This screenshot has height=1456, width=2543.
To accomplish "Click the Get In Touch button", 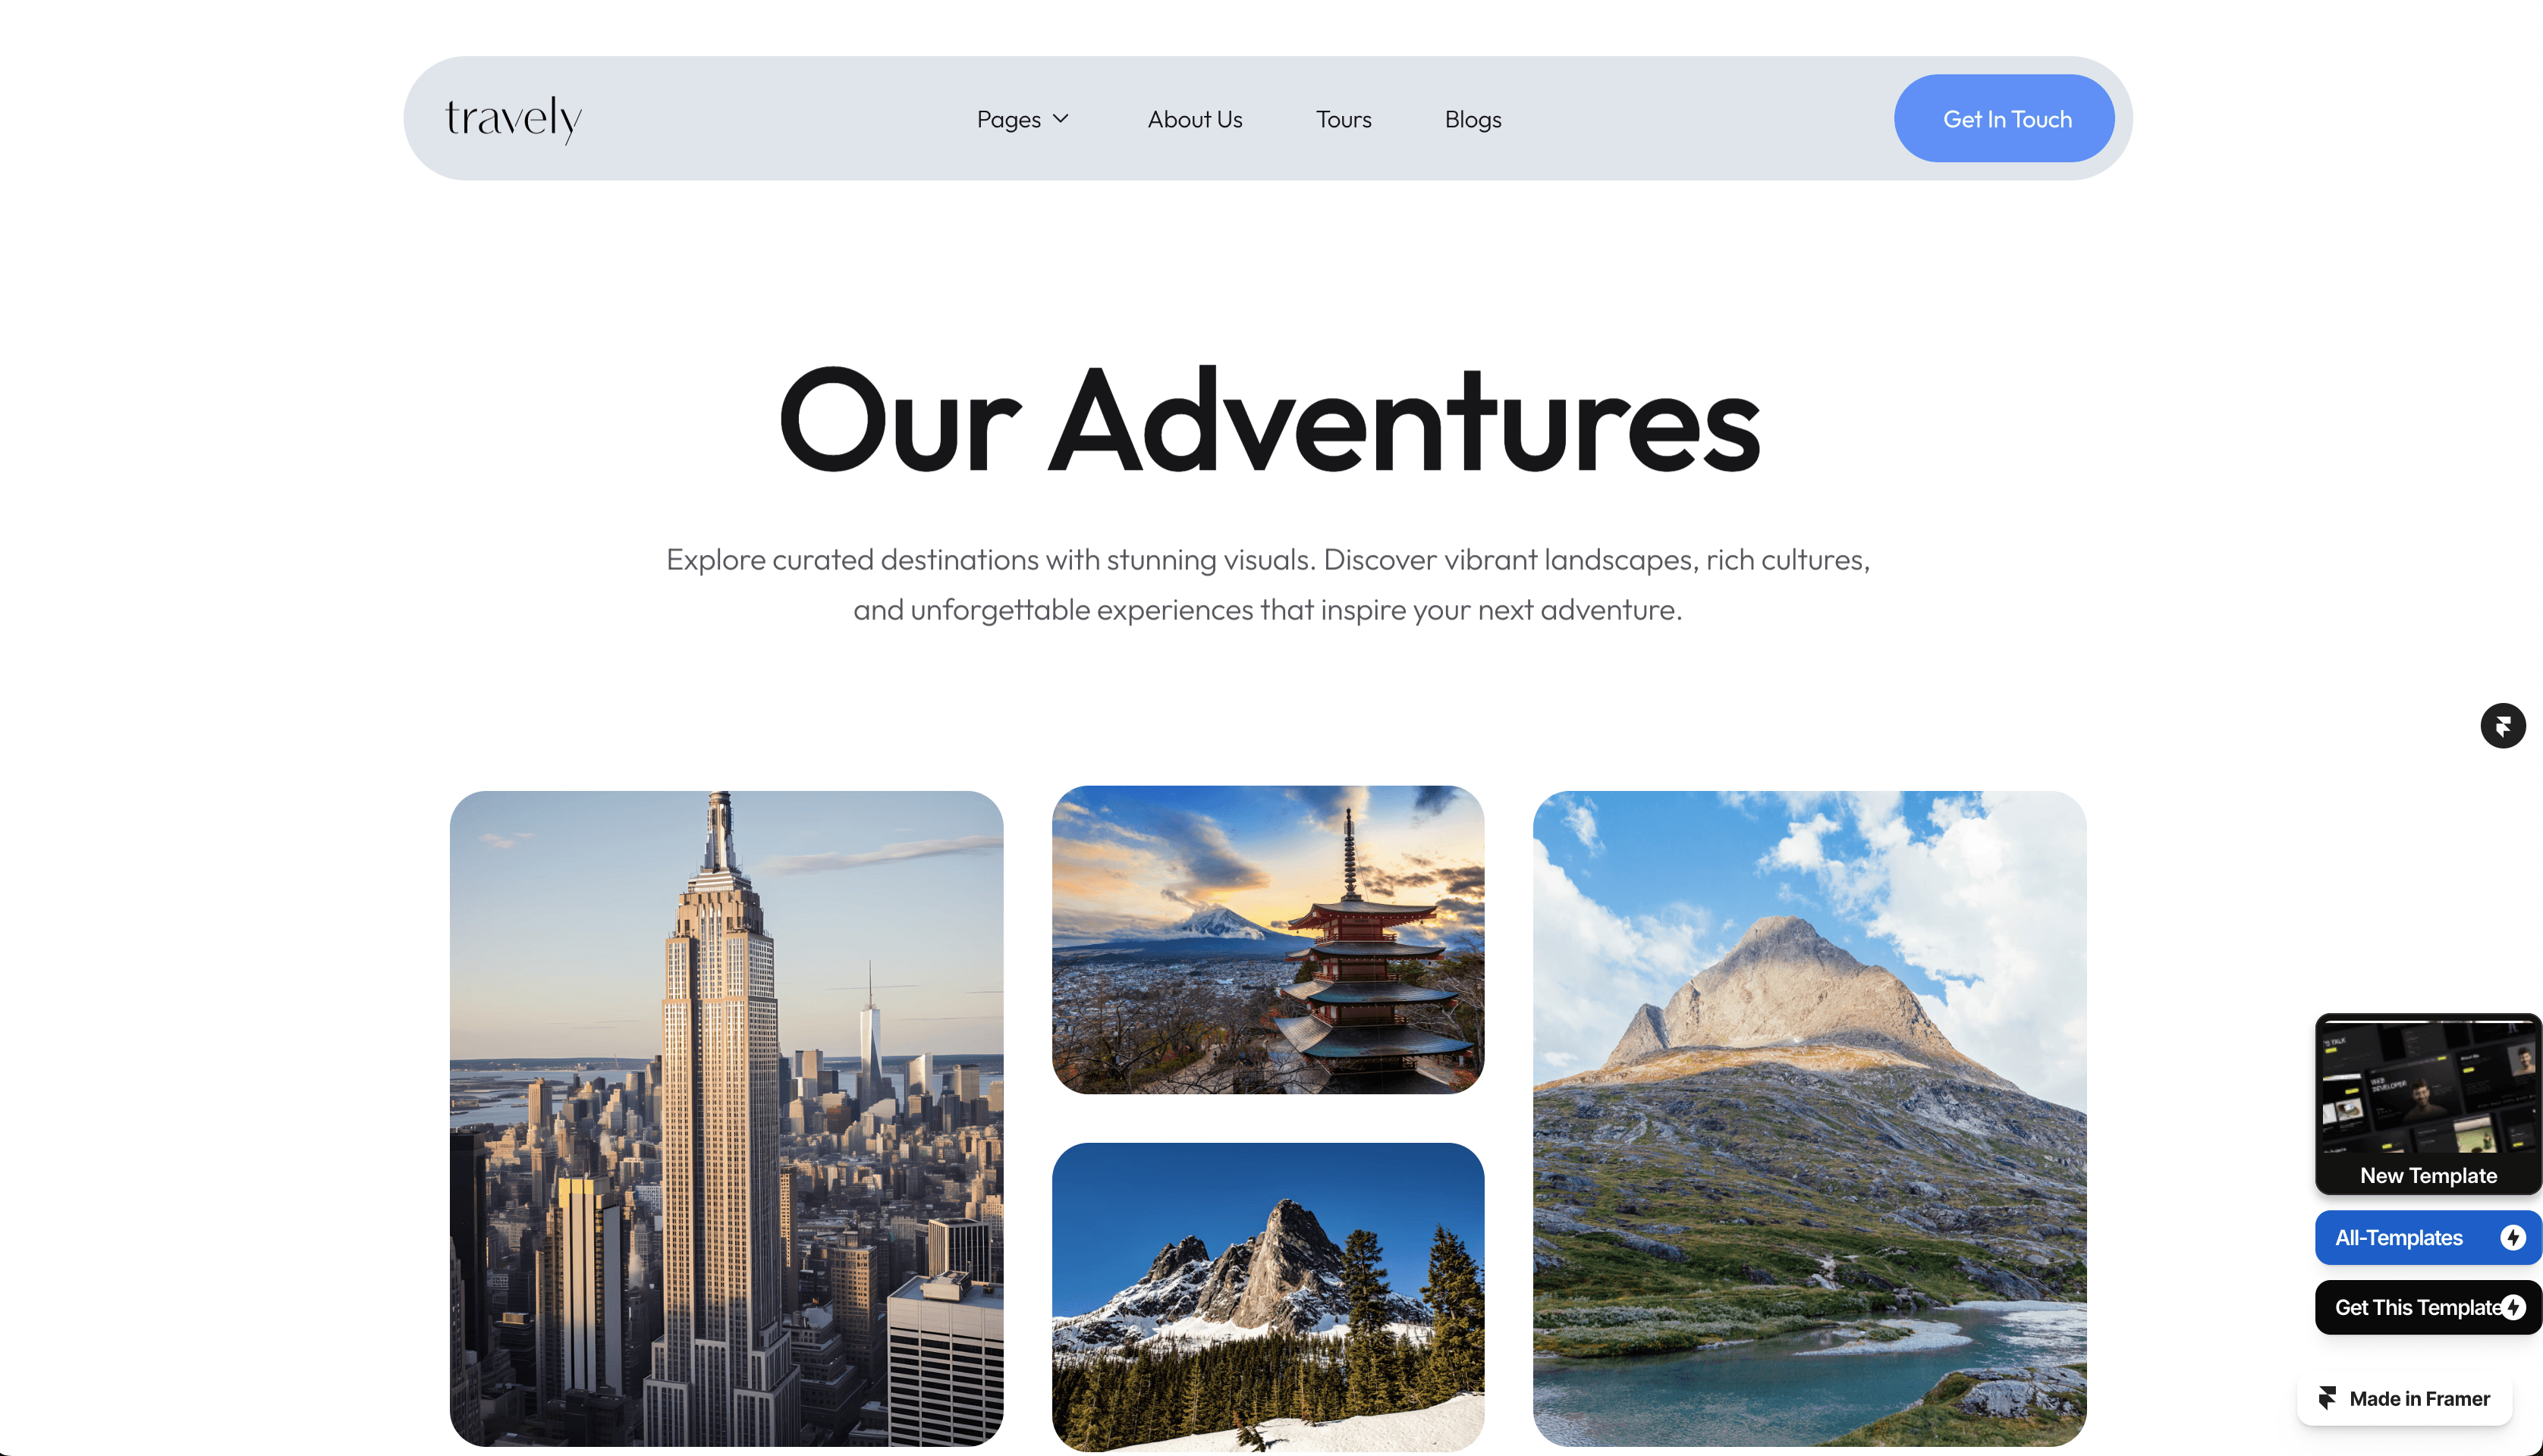I will coord(2004,118).
